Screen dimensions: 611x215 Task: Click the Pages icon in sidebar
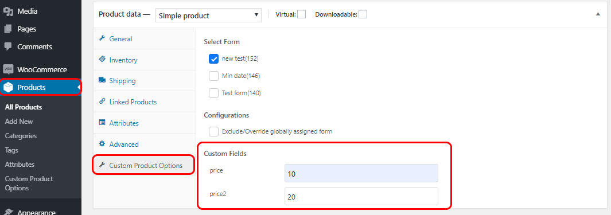pyautogui.click(x=8, y=29)
